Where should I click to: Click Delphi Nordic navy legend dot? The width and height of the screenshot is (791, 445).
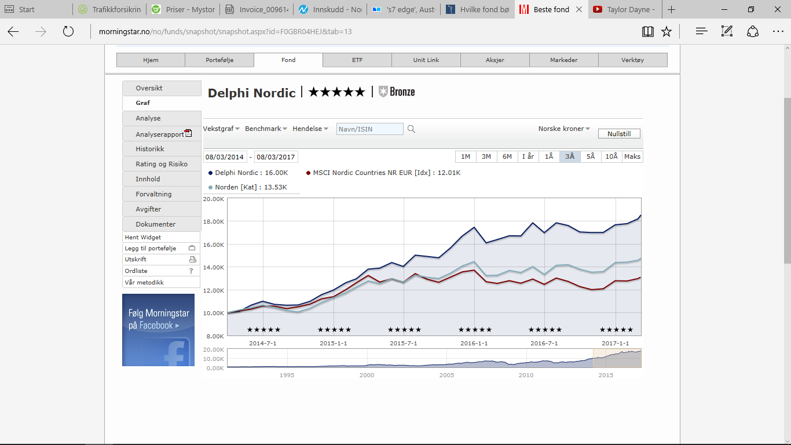pos(210,173)
